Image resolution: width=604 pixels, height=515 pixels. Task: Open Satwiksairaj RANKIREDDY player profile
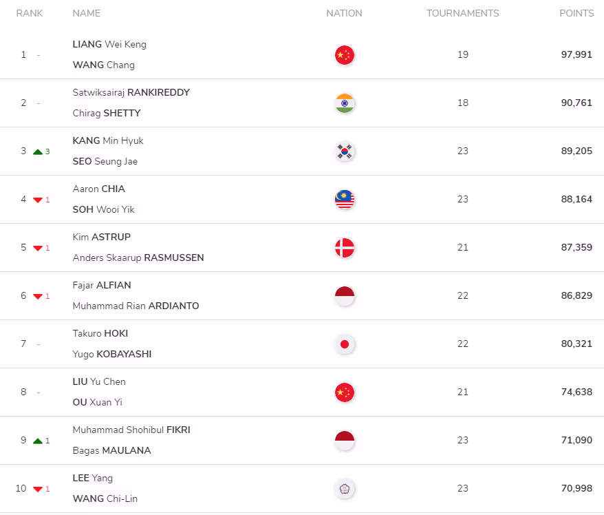(131, 92)
